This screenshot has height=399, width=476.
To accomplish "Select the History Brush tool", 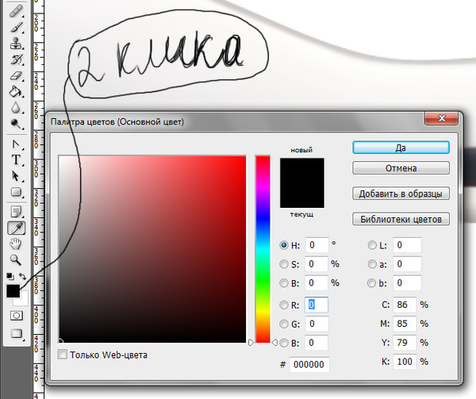I will pyautogui.click(x=16, y=59).
